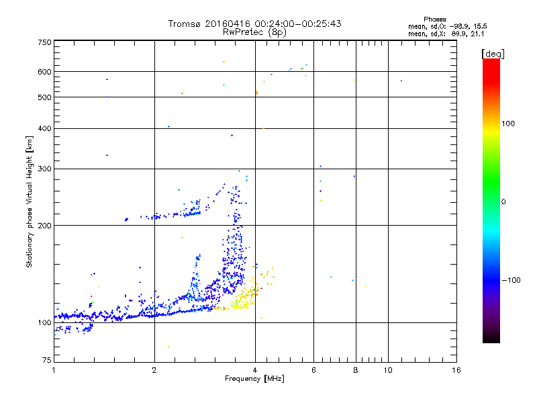Click the x-axis tick label "2"
This screenshot has height=403, width=537.
[x=154, y=370]
